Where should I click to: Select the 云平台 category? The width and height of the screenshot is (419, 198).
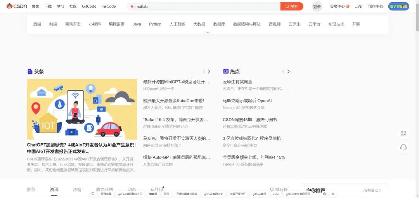point(314,24)
